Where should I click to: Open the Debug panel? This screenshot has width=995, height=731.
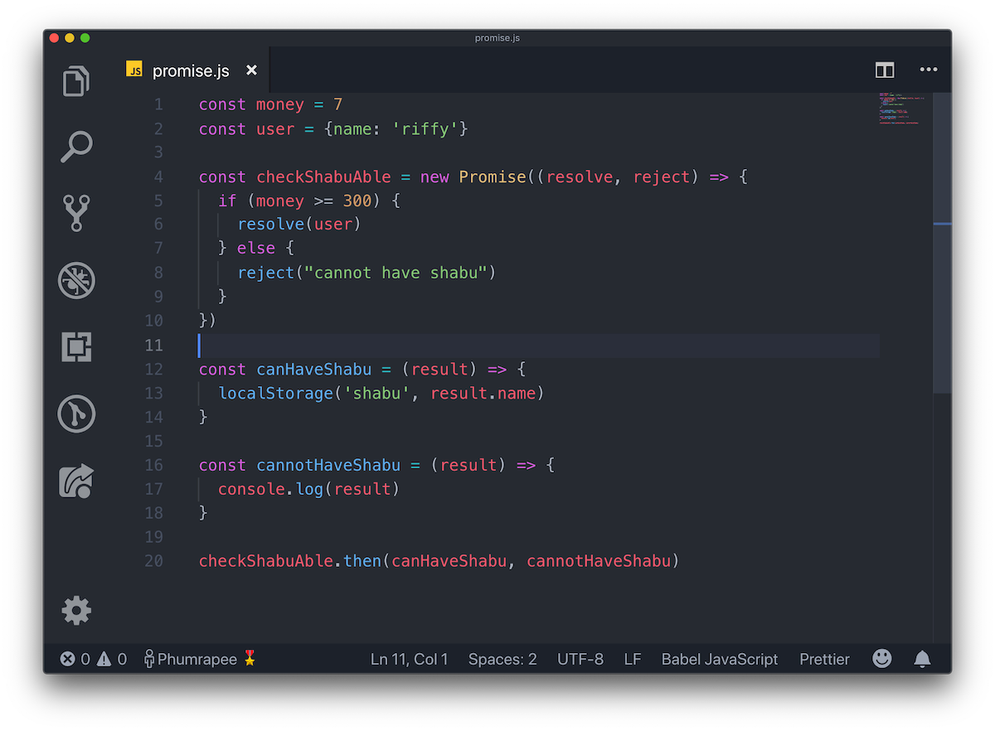click(76, 280)
